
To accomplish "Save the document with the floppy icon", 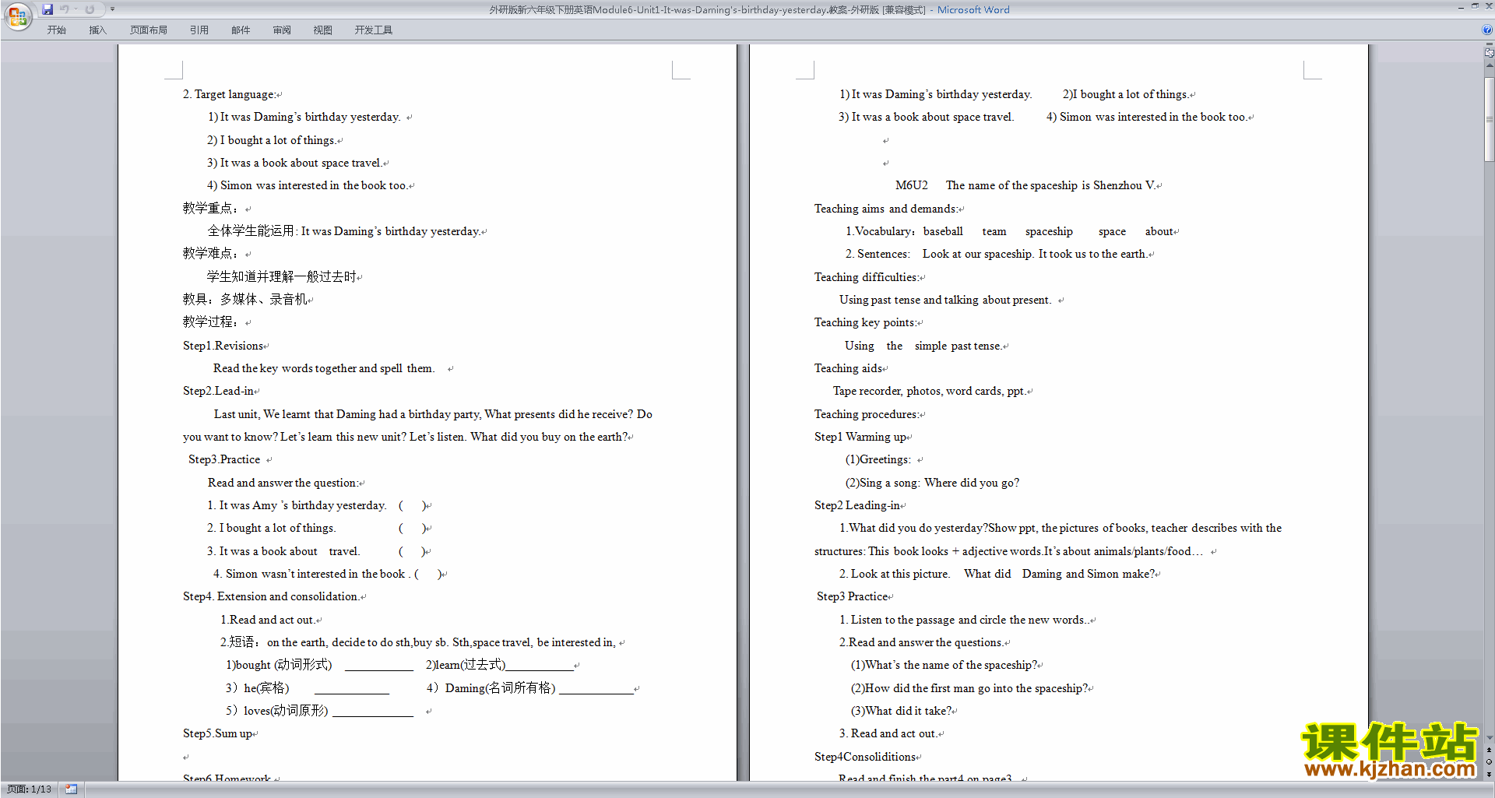I will (x=47, y=9).
